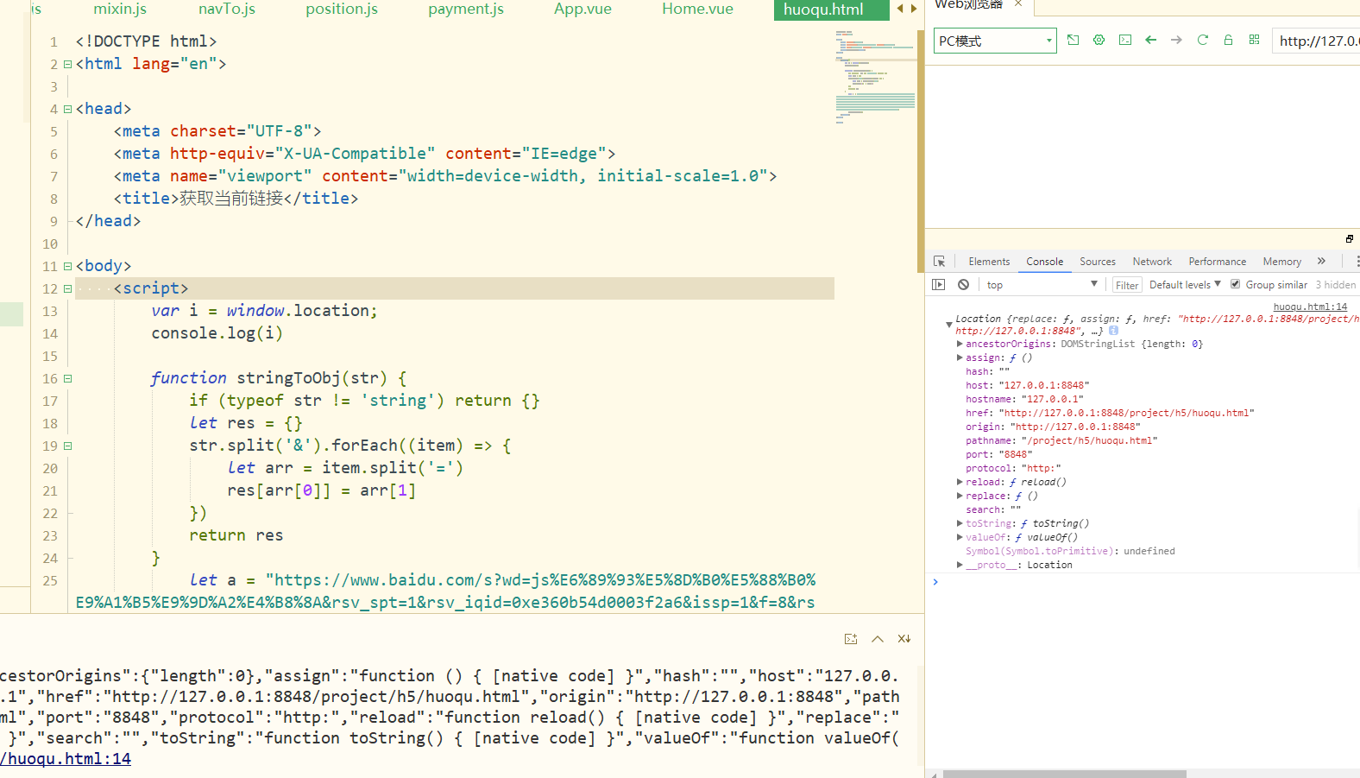Image resolution: width=1360 pixels, height=778 pixels.
Task: Fold stringToObj function on line 16
Action: (x=67, y=378)
